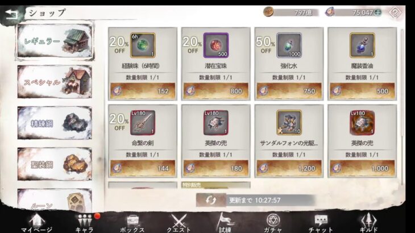
Task: Click the item list scrollbar
Action: pos(402,106)
